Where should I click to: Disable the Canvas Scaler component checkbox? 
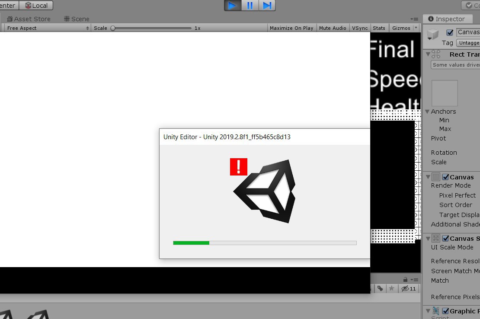tap(446, 238)
